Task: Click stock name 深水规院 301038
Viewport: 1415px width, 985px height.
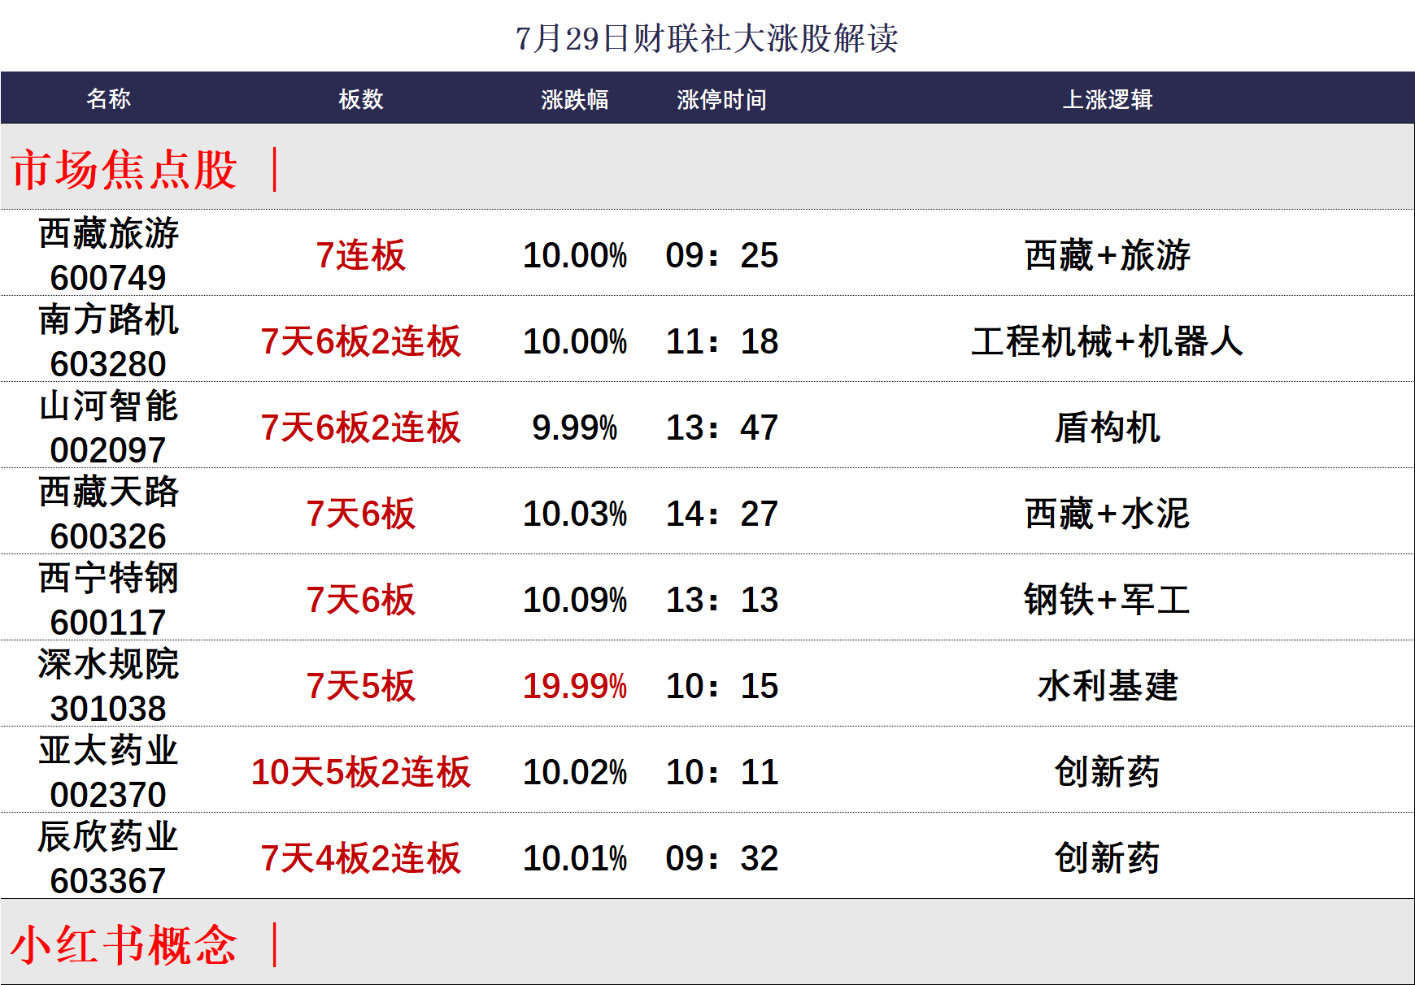Action: (108, 686)
